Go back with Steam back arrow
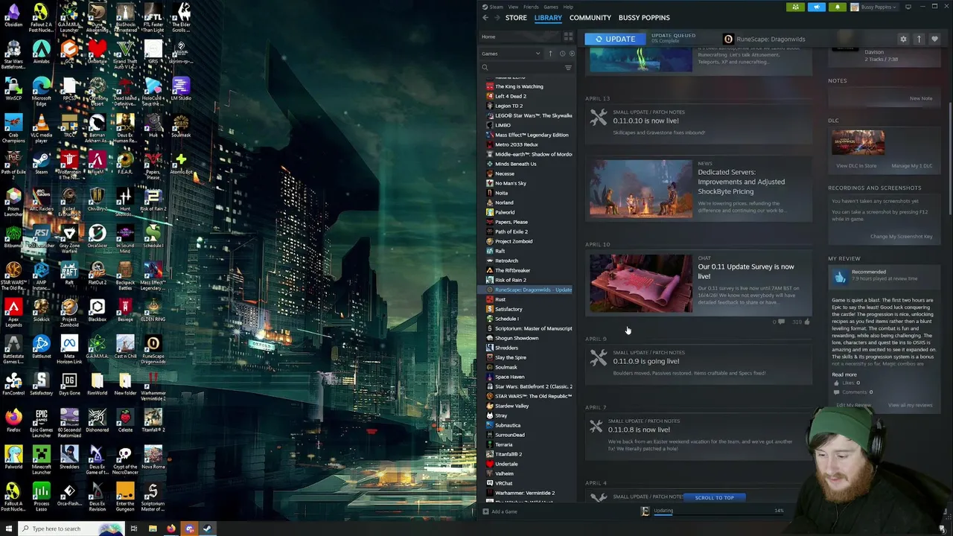The width and height of the screenshot is (953, 536). [485, 18]
